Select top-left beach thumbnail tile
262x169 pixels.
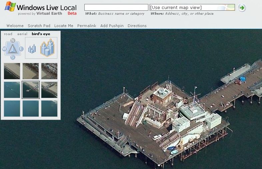12,71
